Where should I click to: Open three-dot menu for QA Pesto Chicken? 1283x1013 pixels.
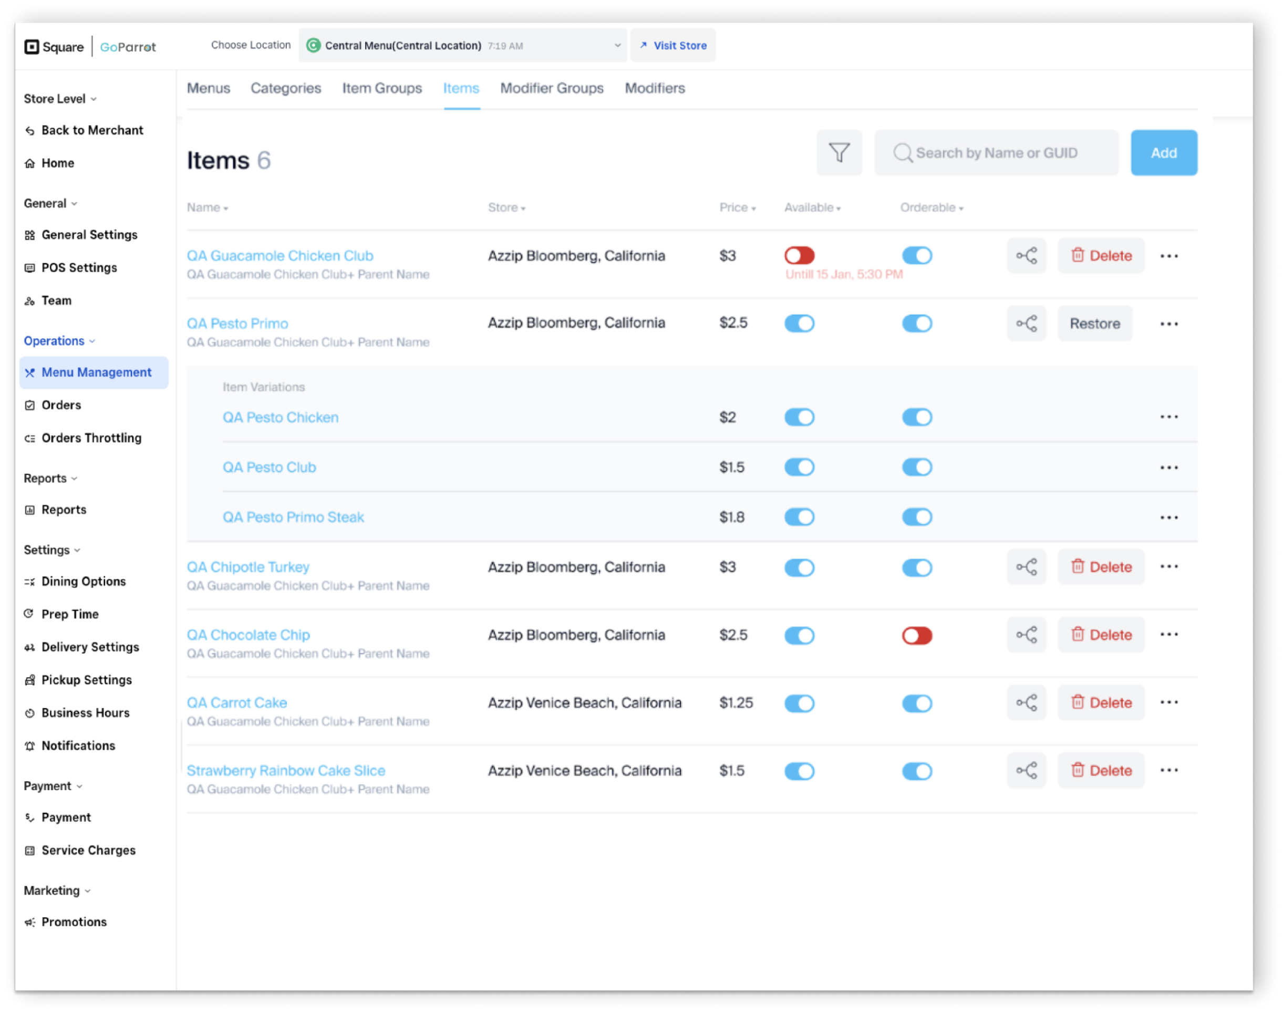[1168, 417]
